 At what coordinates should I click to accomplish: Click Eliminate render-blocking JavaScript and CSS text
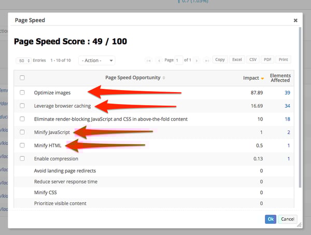point(111,119)
